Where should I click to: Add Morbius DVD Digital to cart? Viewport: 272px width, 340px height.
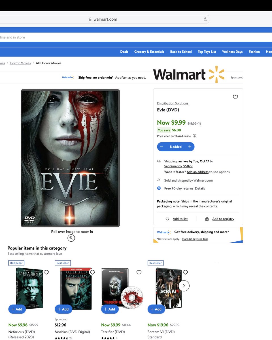click(63, 309)
